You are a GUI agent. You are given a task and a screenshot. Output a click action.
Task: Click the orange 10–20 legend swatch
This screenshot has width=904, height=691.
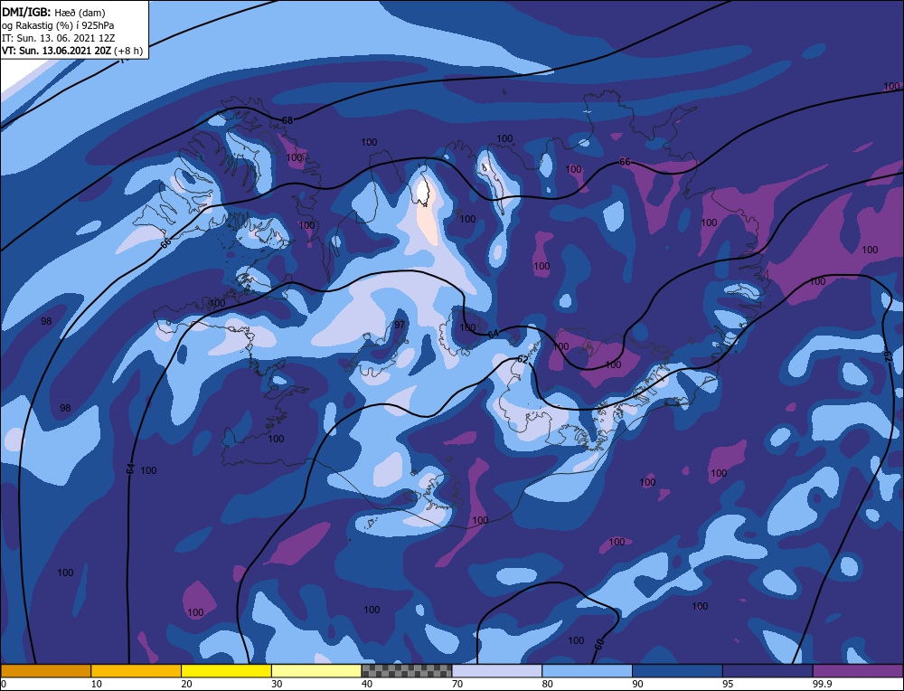(137, 670)
